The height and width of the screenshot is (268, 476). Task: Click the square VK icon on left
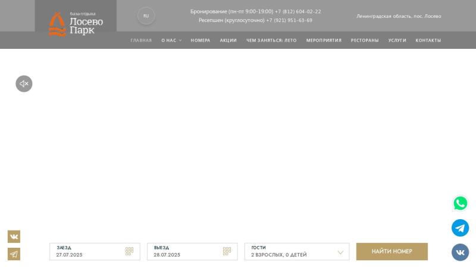click(x=14, y=236)
